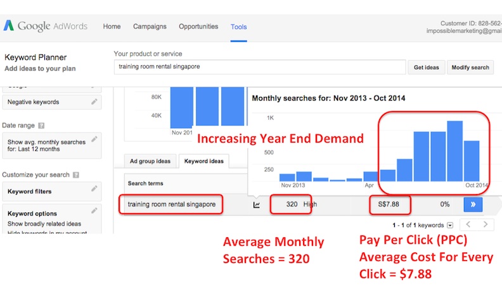Screen dimensions: 502x286
Task: Open the Opportunities tab
Action: click(x=198, y=27)
